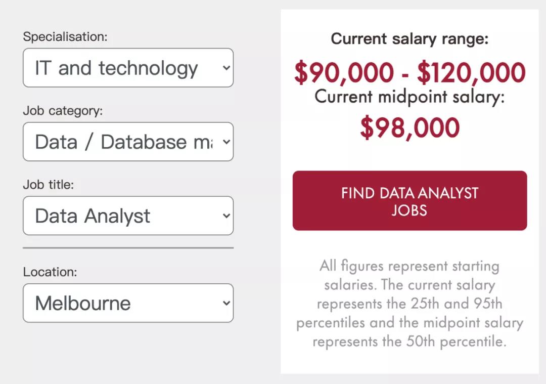The height and width of the screenshot is (384, 546).
Task: Click the $98,000 midpoint salary figure
Action: [x=409, y=128]
